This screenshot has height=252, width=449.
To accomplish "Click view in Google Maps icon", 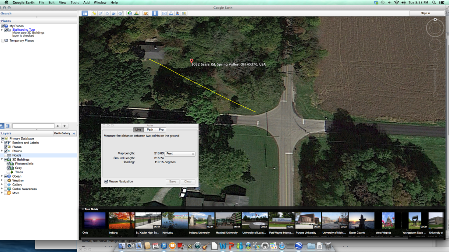I will coord(184,13).
